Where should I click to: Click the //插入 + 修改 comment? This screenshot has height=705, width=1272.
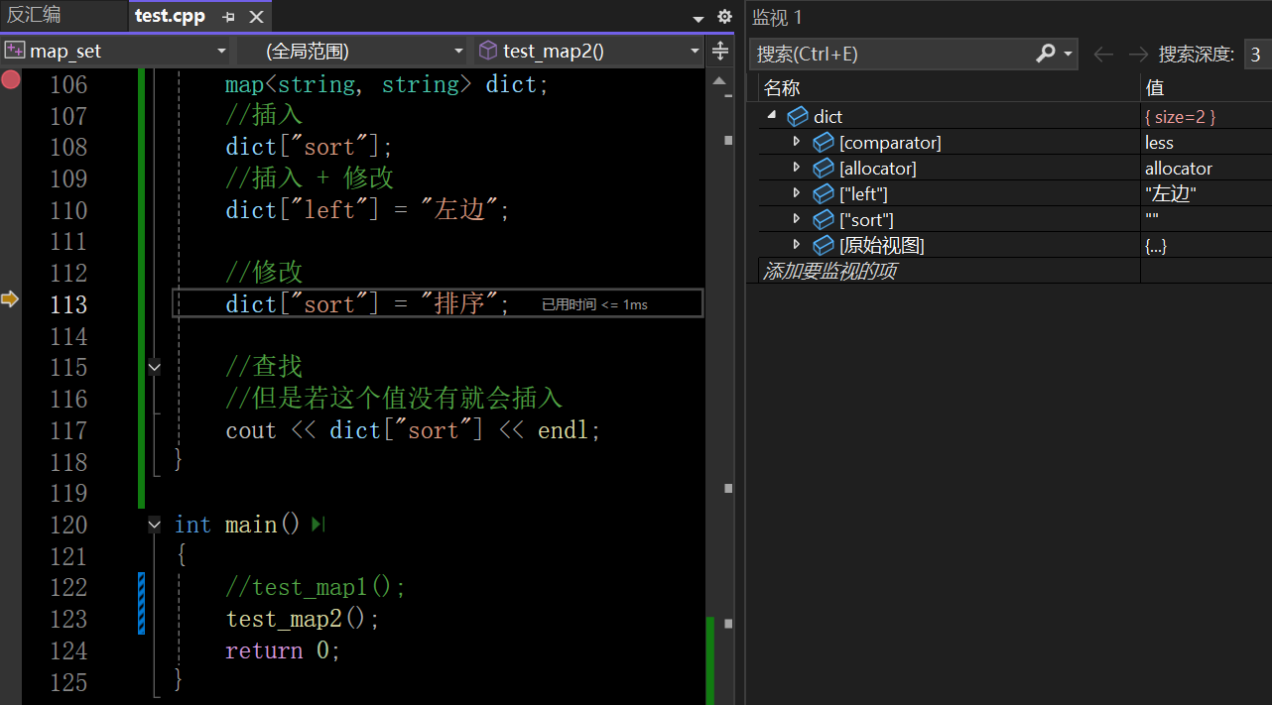(x=310, y=178)
